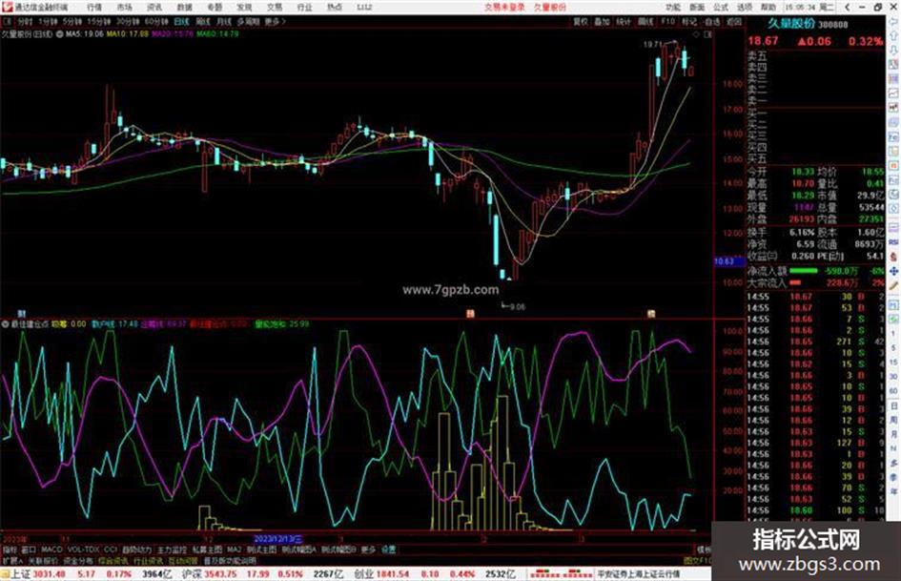Open the 行情 menu
The height and width of the screenshot is (581, 901).
[94, 7]
